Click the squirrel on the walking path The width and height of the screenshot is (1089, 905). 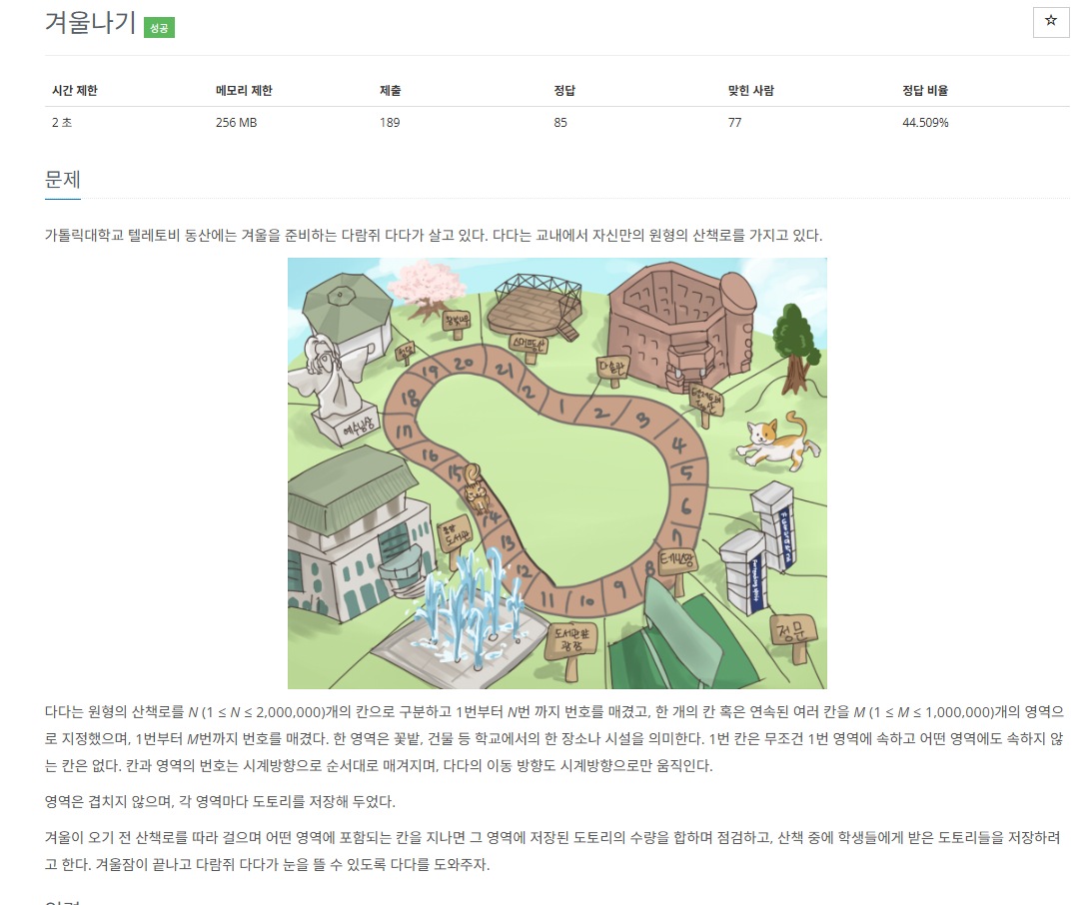[476, 486]
